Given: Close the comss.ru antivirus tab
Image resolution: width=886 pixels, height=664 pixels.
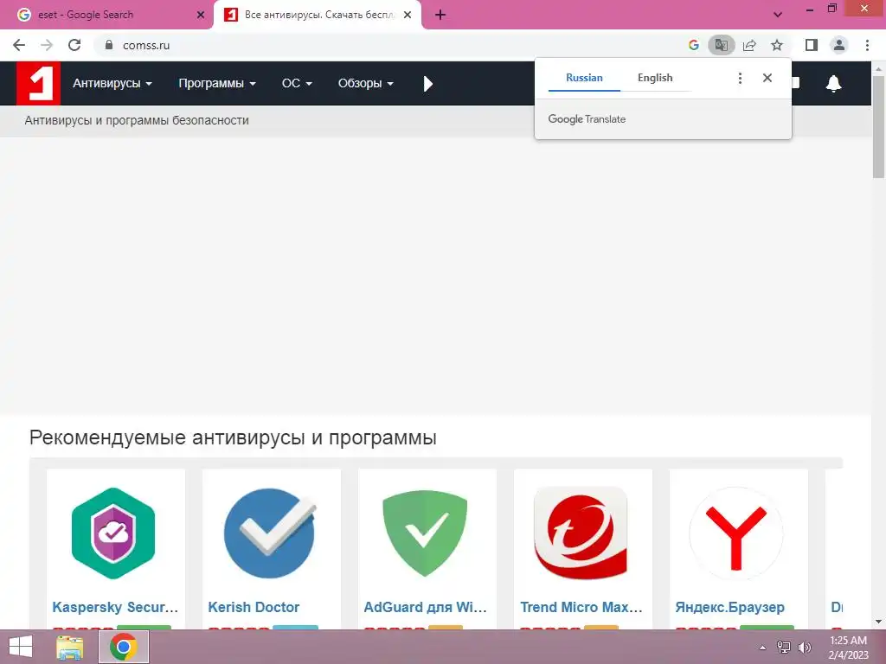Looking at the screenshot, I should [x=408, y=15].
